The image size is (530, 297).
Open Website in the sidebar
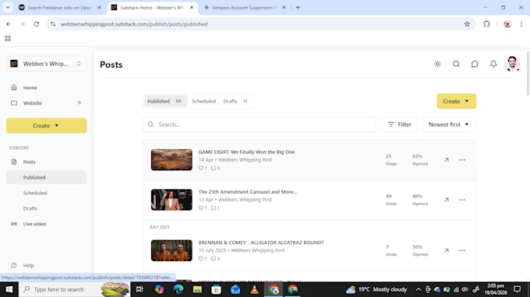[32, 103]
